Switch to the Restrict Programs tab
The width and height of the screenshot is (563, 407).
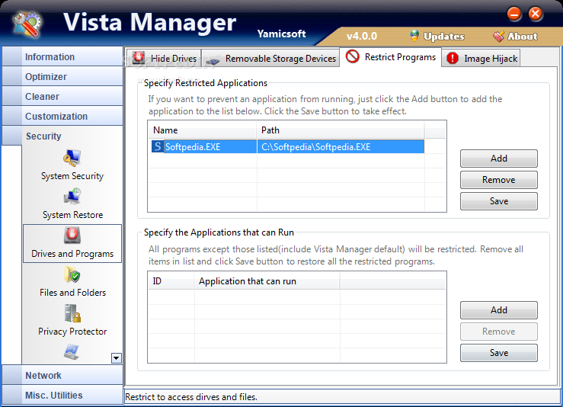[390, 56]
